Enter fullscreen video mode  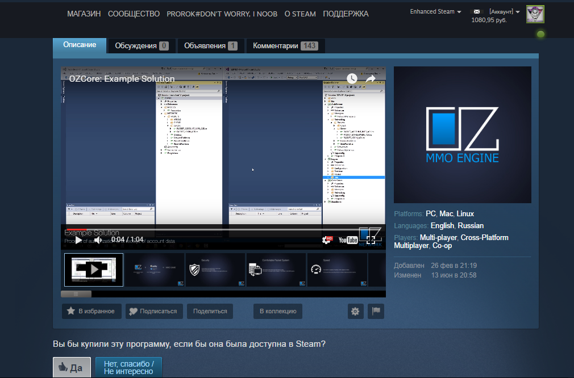[371, 240]
